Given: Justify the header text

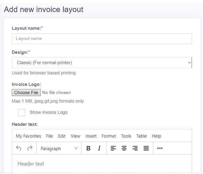Looking at the screenshot, I should point(146,148).
